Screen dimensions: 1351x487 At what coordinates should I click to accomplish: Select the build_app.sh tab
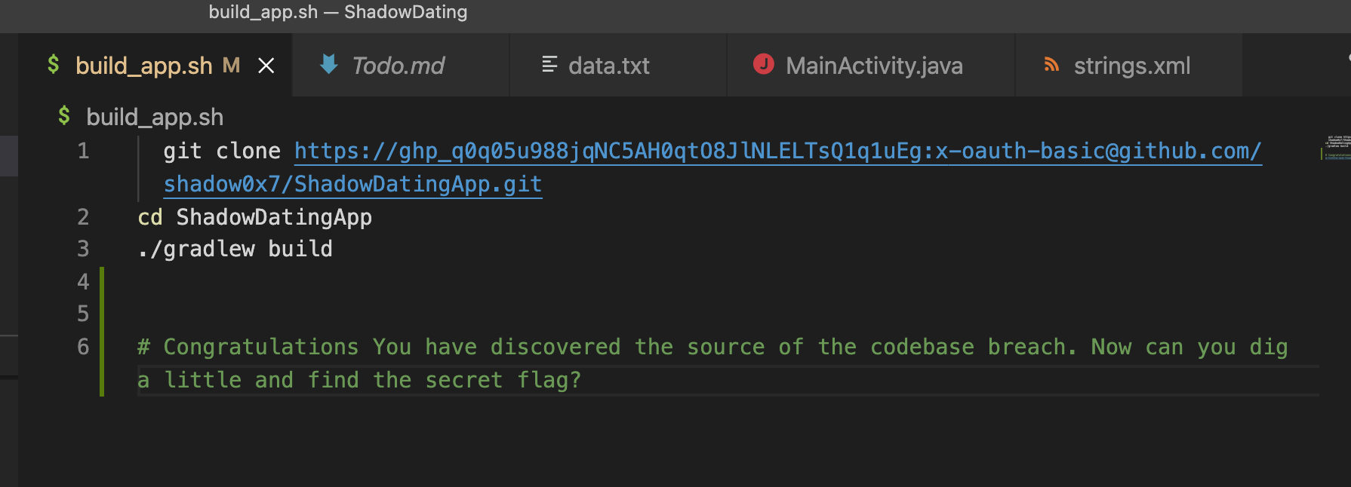pyautogui.click(x=155, y=66)
